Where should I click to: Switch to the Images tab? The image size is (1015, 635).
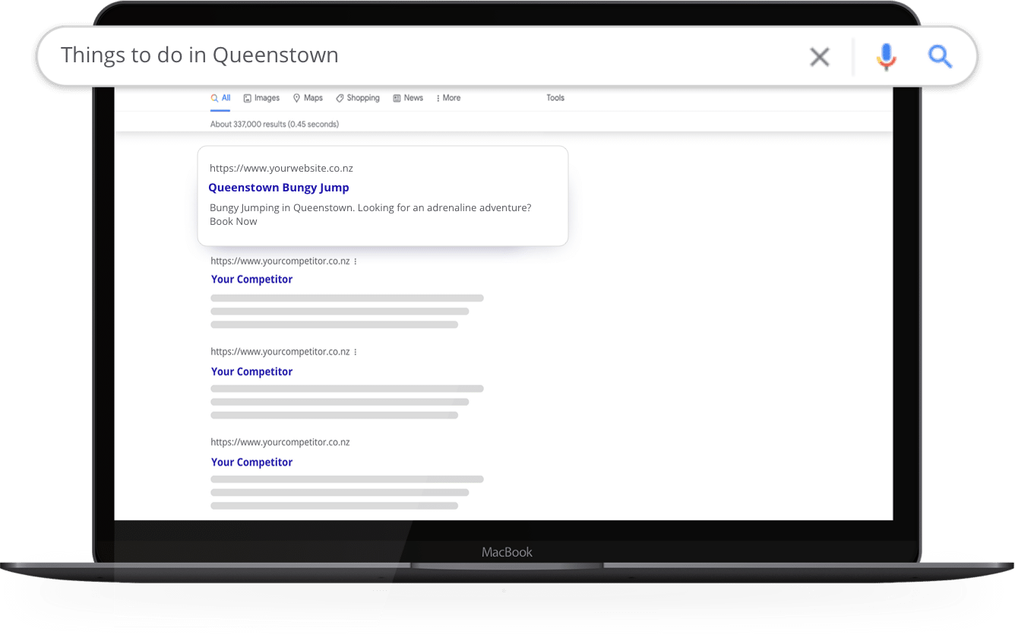tap(261, 98)
